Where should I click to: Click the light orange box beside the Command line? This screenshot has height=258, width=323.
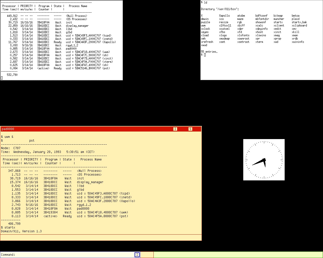(147, 255)
